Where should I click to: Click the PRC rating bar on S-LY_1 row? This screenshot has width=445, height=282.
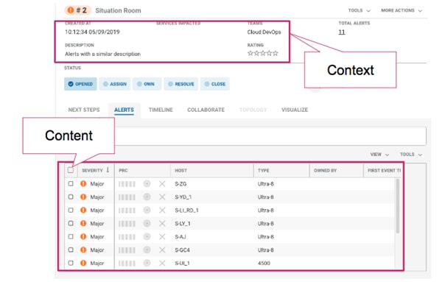point(127,224)
